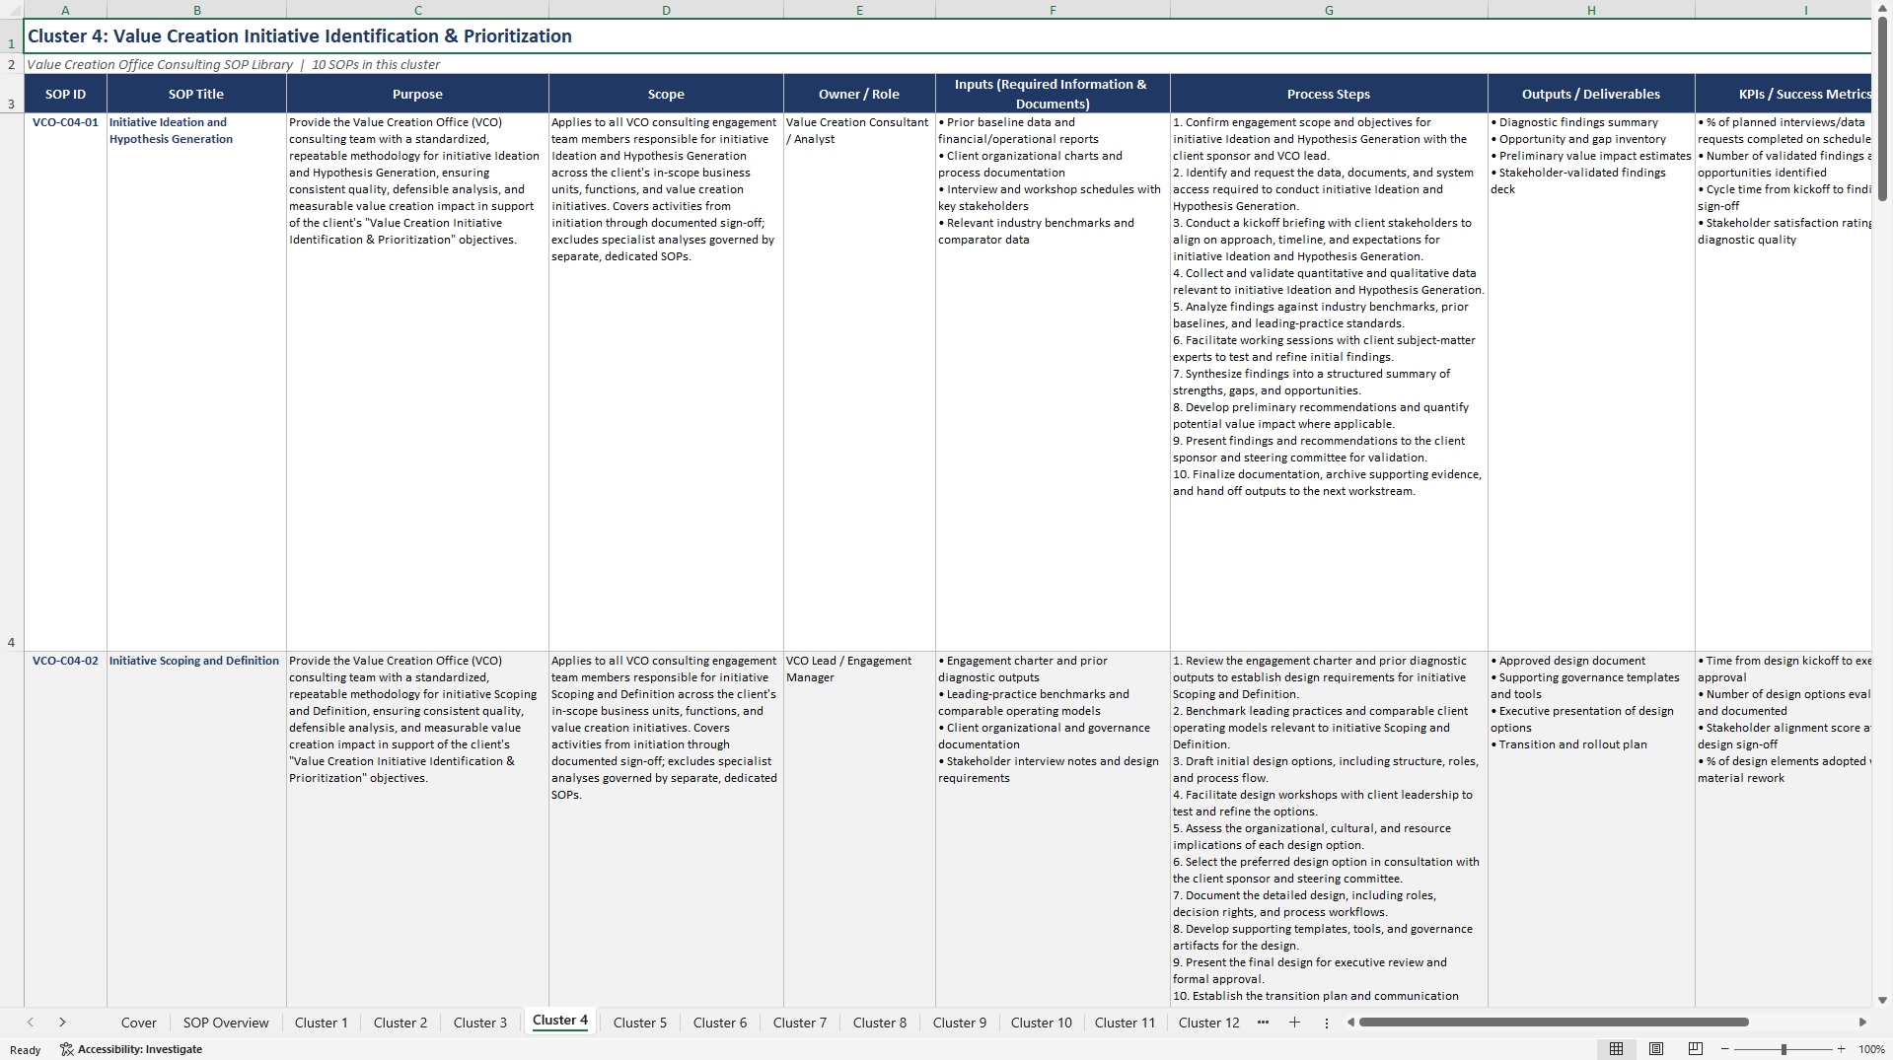Select column F header
Screen dimensions: 1893x1060
[x=1053, y=10]
